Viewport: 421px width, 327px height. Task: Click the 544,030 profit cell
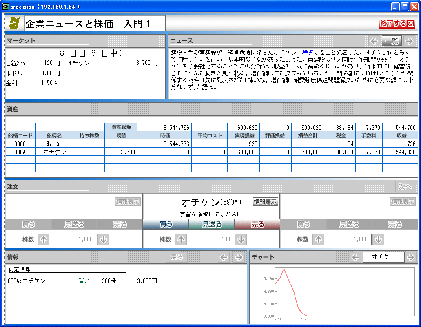point(400,152)
